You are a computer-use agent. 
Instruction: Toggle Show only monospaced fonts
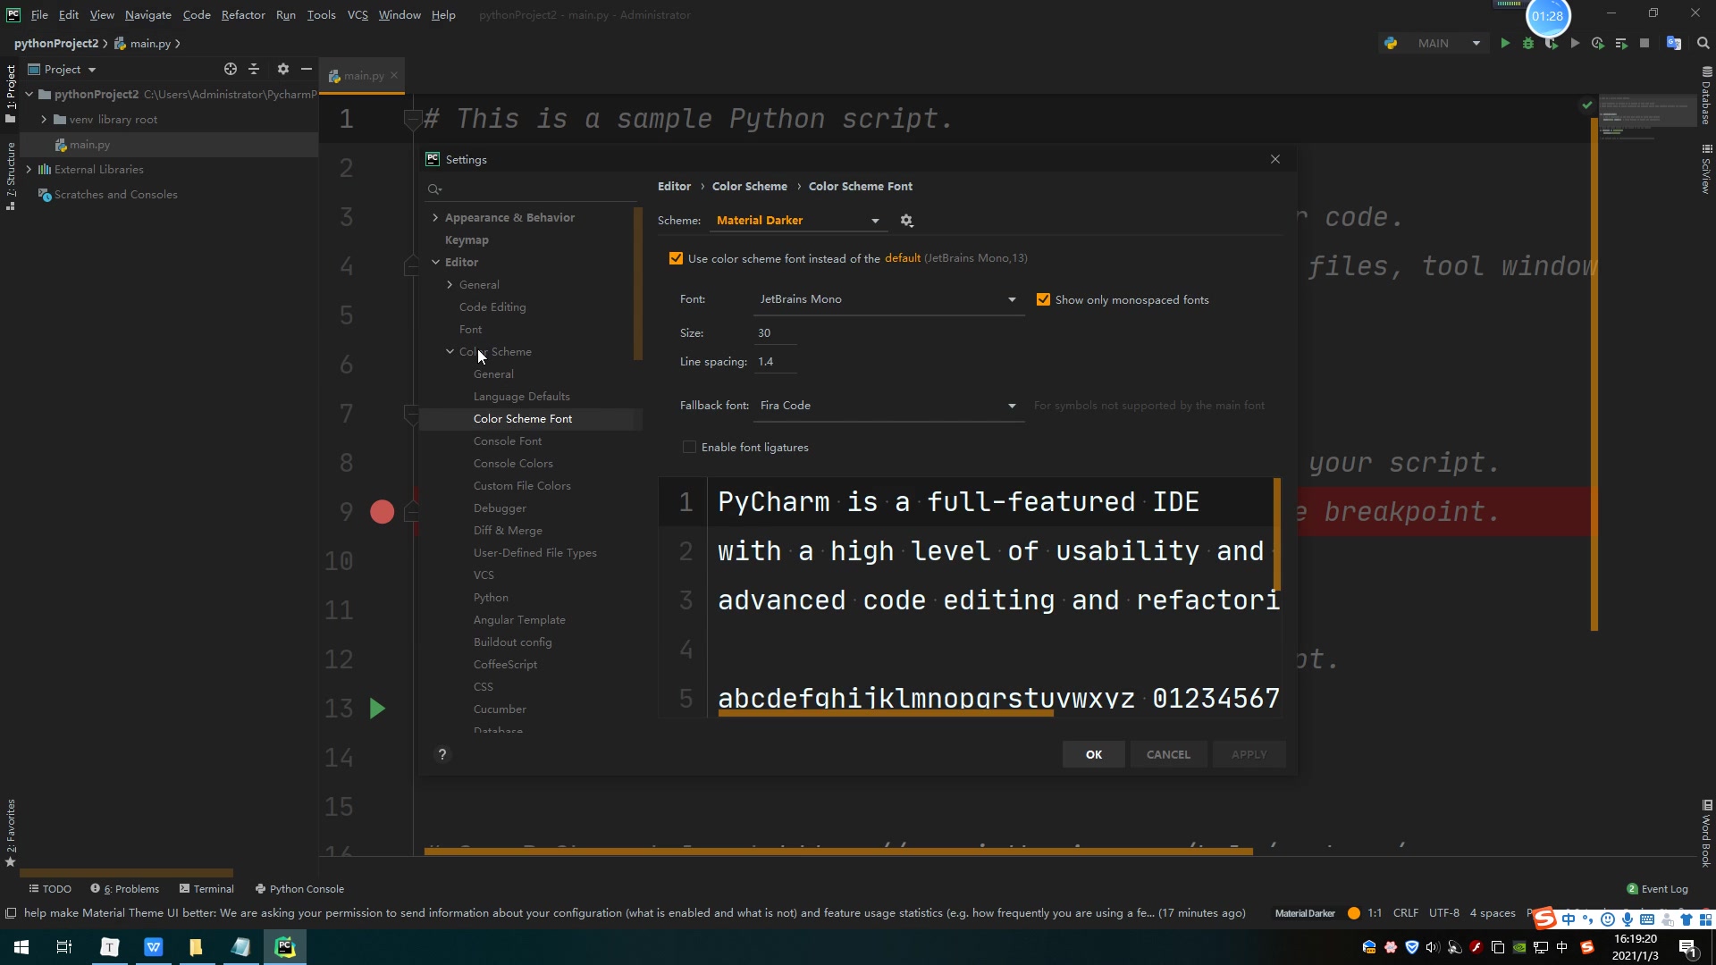[x=1043, y=299]
